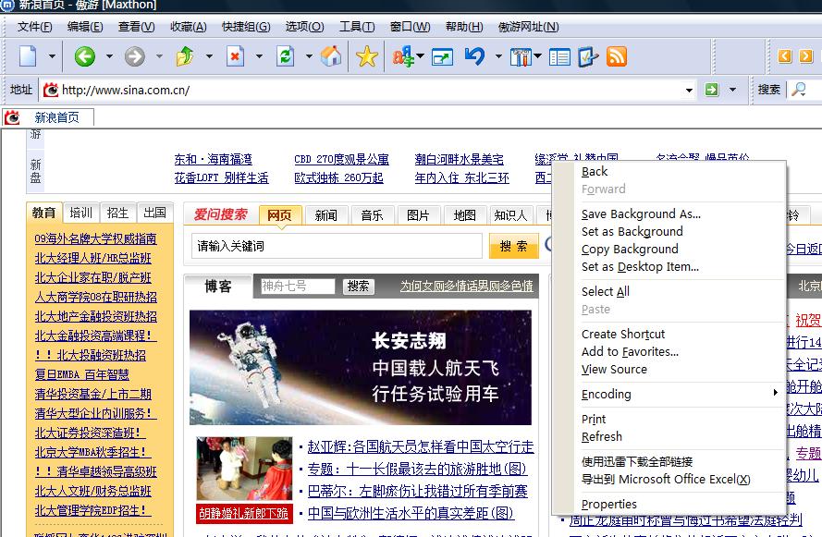Image resolution: width=822 pixels, height=537 pixels.
Task: Select View Source from context menu
Action: (614, 369)
